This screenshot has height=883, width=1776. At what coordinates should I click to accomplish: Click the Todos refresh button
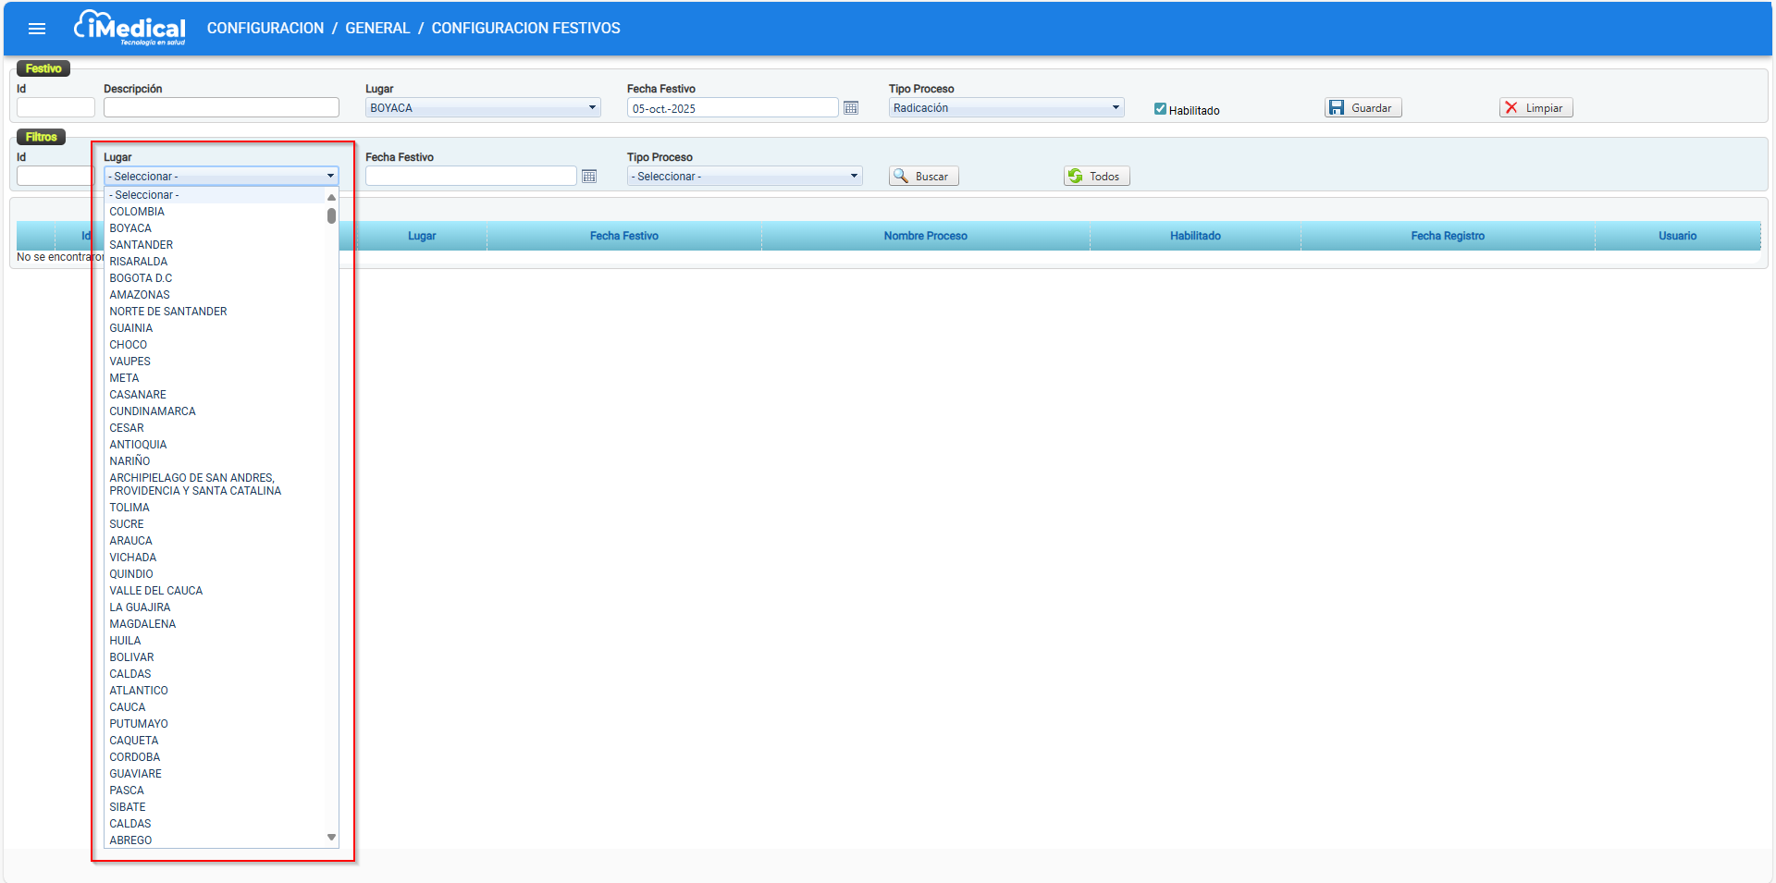click(1096, 177)
